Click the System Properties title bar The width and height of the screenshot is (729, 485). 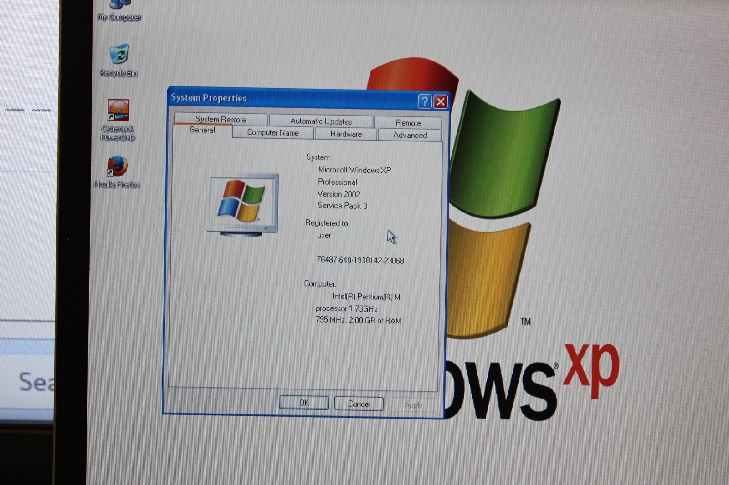pos(292,99)
